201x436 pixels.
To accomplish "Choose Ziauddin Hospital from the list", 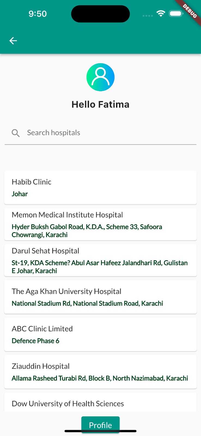I will 100,372.
